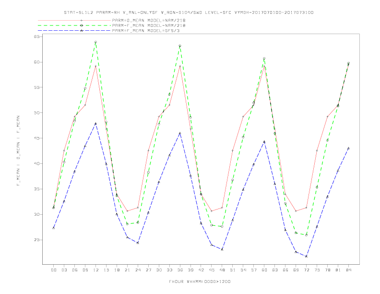
Task: Click x-axis tick label 54
Action: pyautogui.click(x=243, y=270)
